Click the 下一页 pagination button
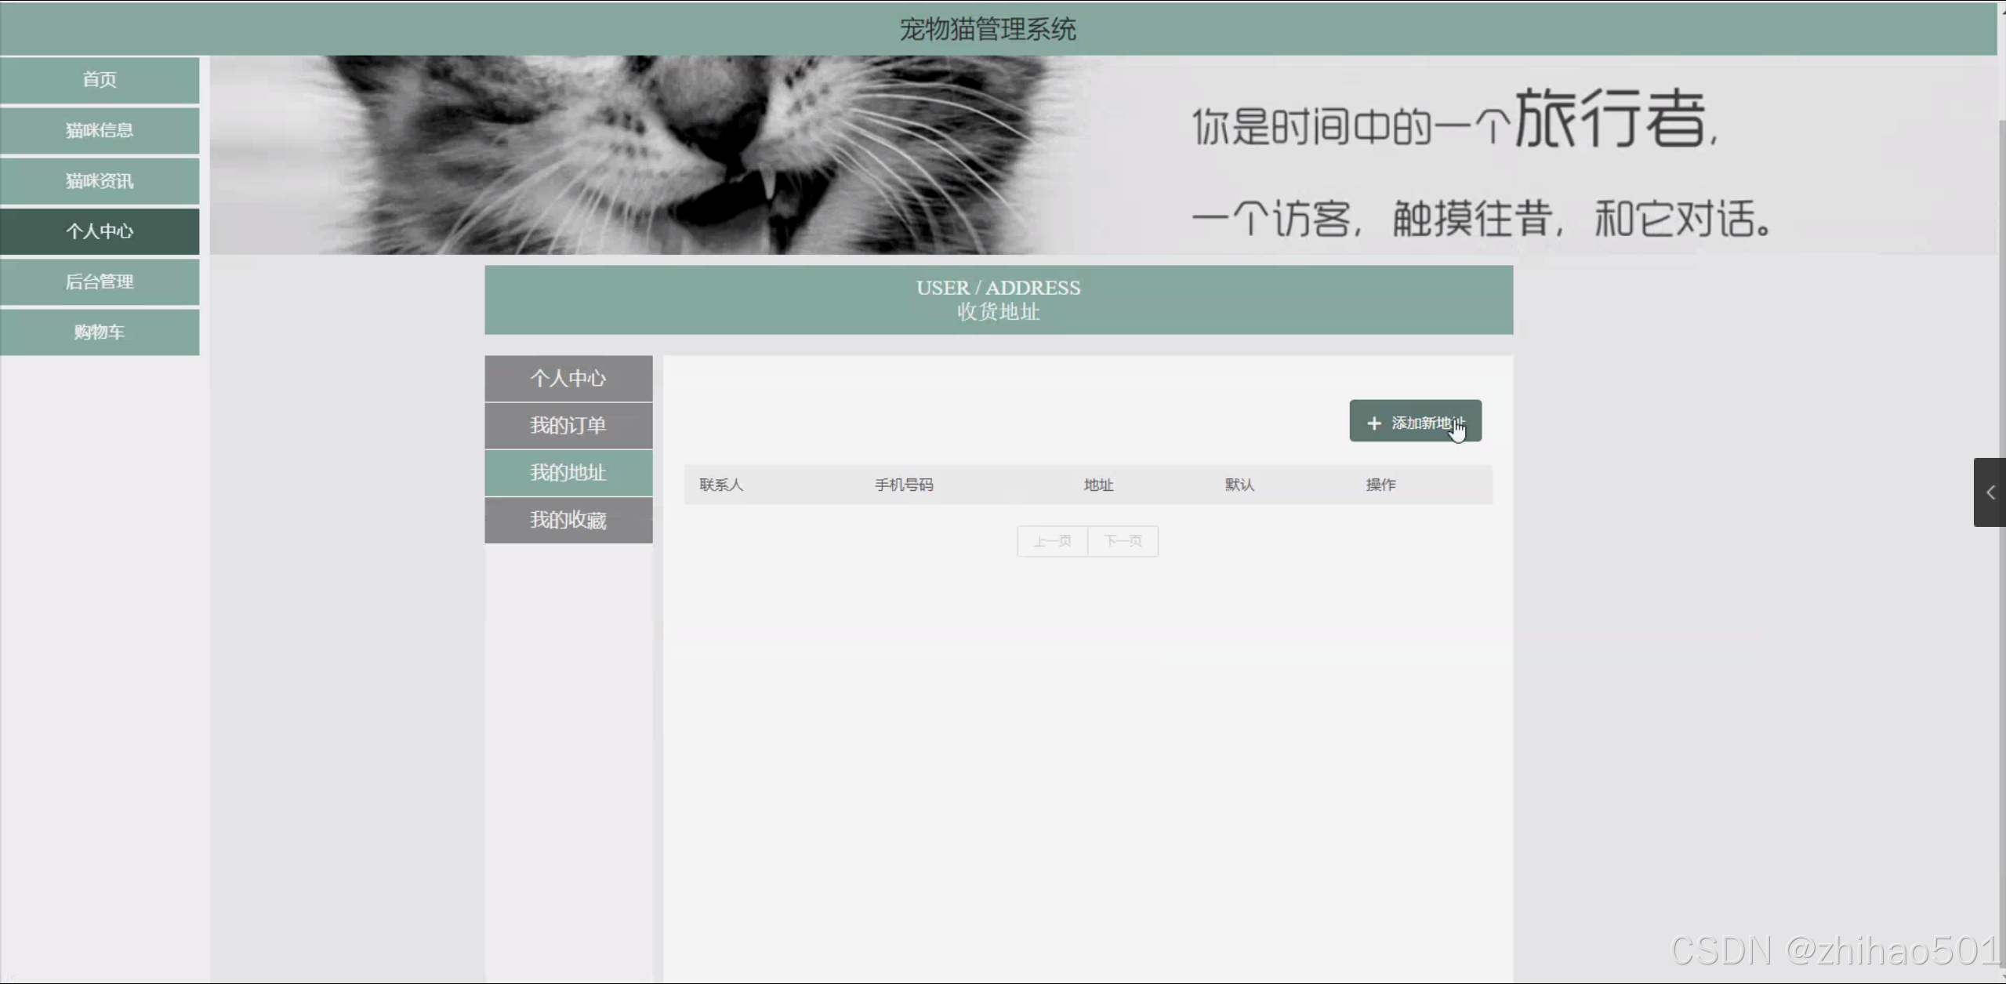Image resolution: width=2006 pixels, height=984 pixels. [1123, 541]
